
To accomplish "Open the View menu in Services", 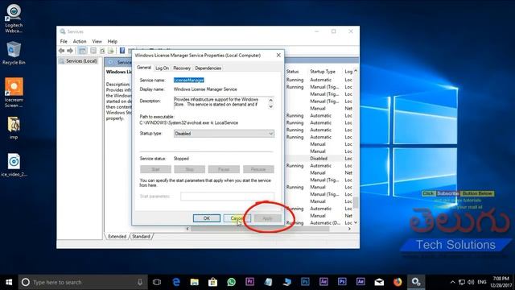I will point(97,41).
